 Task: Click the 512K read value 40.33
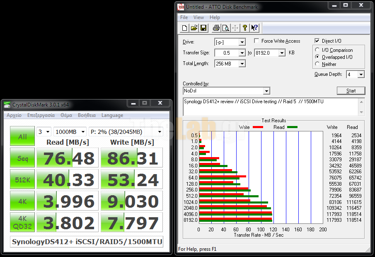68,179
